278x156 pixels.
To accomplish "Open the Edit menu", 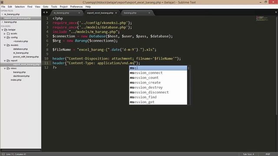I will coord(10,7).
